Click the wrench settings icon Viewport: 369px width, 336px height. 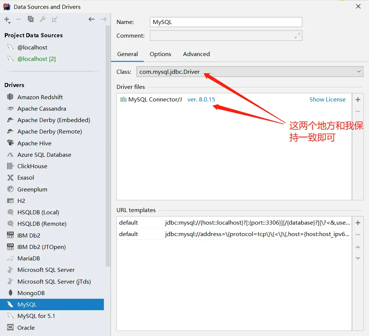43,19
